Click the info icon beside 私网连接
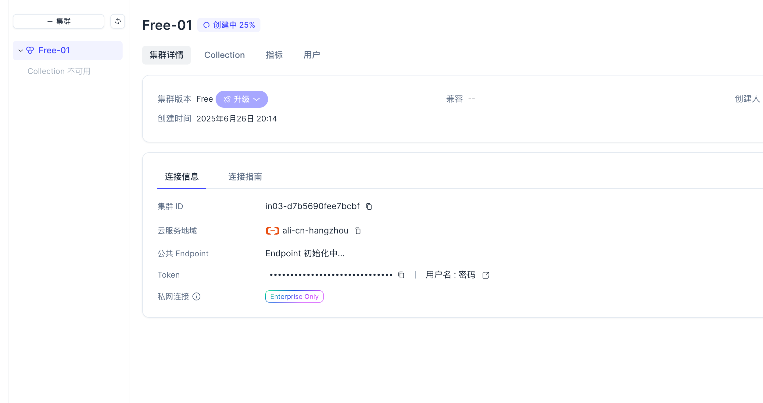 (x=196, y=296)
